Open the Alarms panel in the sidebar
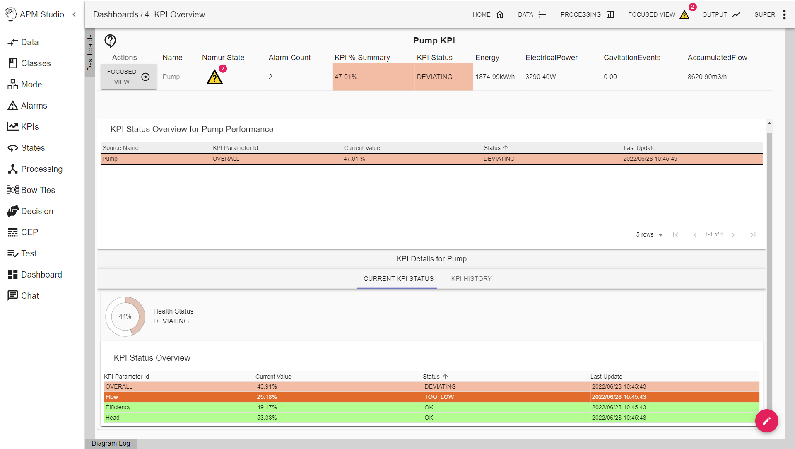This screenshot has width=795, height=449. tap(33, 105)
